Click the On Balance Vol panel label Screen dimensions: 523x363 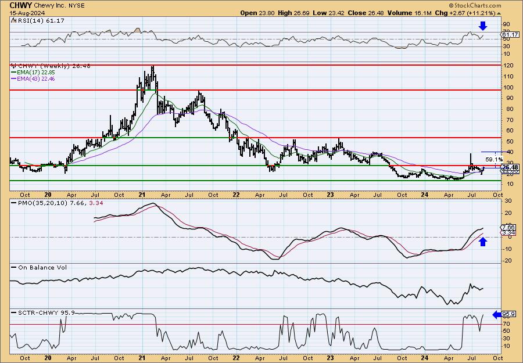click(x=42, y=267)
